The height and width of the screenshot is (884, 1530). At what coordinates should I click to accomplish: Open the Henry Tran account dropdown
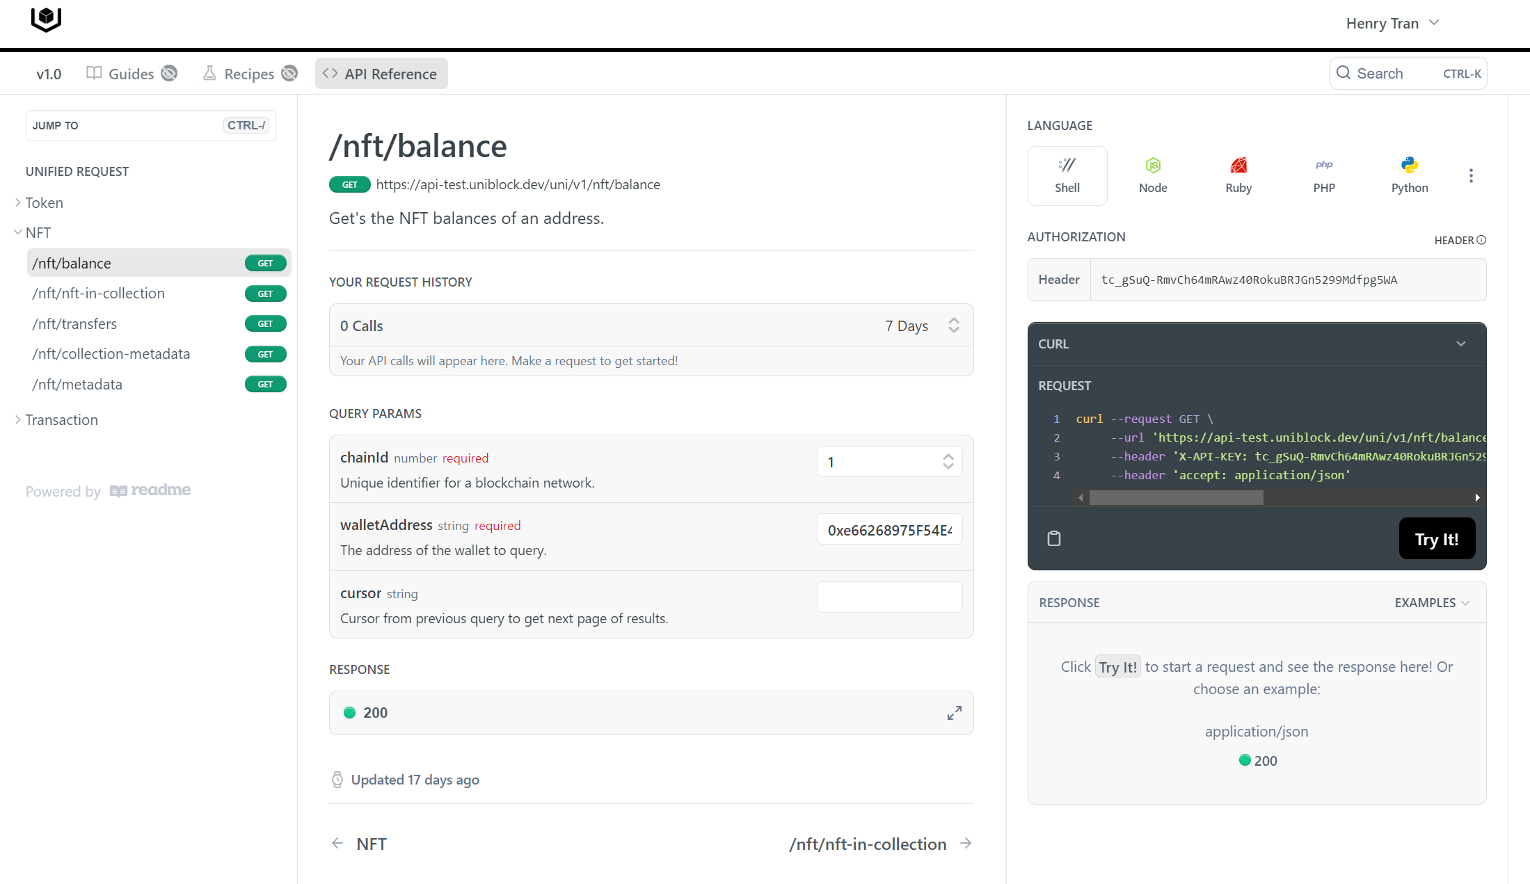[1392, 24]
